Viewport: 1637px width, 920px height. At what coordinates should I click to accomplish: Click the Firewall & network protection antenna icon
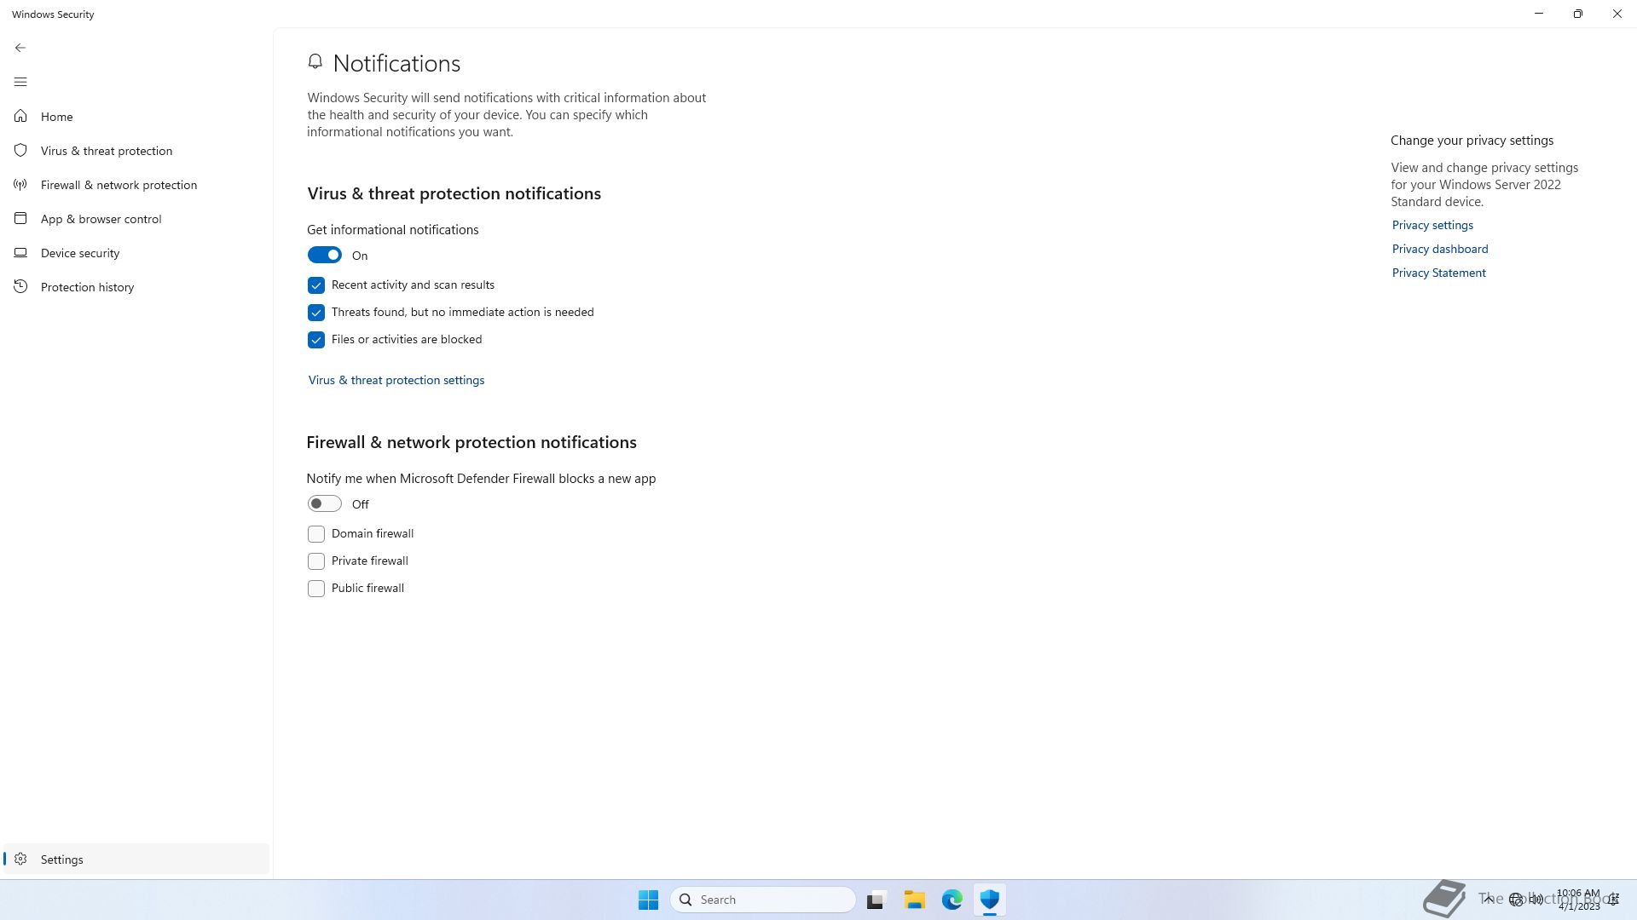pos(20,184)
